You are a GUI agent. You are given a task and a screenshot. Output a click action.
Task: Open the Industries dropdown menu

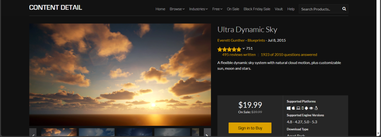[199, 9]
